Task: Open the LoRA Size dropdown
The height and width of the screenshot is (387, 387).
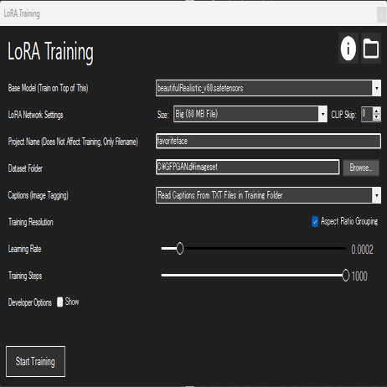Action: (250, 114)
